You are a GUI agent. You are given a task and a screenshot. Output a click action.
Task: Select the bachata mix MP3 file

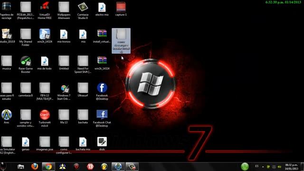[83, 144]
